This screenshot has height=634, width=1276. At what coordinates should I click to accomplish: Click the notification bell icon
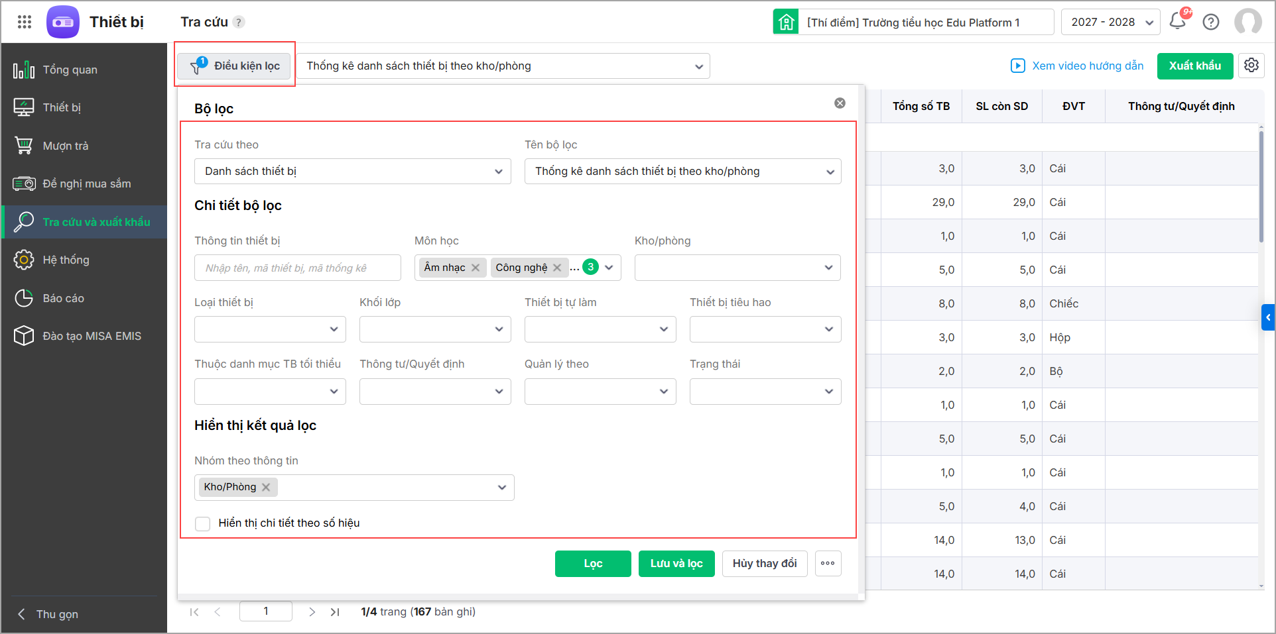coord(1178,21)
